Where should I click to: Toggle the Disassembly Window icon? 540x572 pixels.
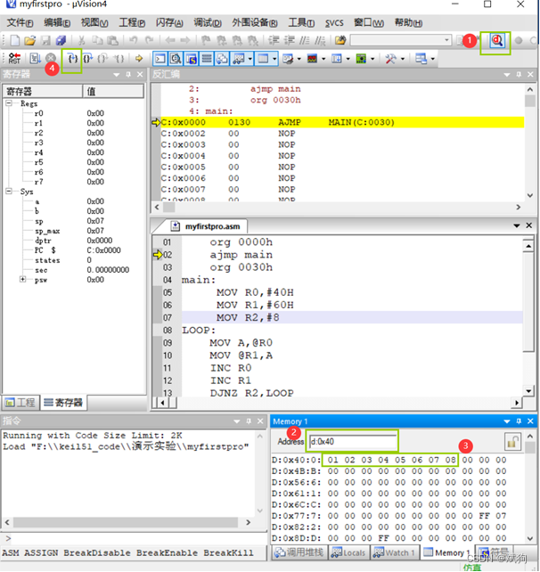[176, 59]
